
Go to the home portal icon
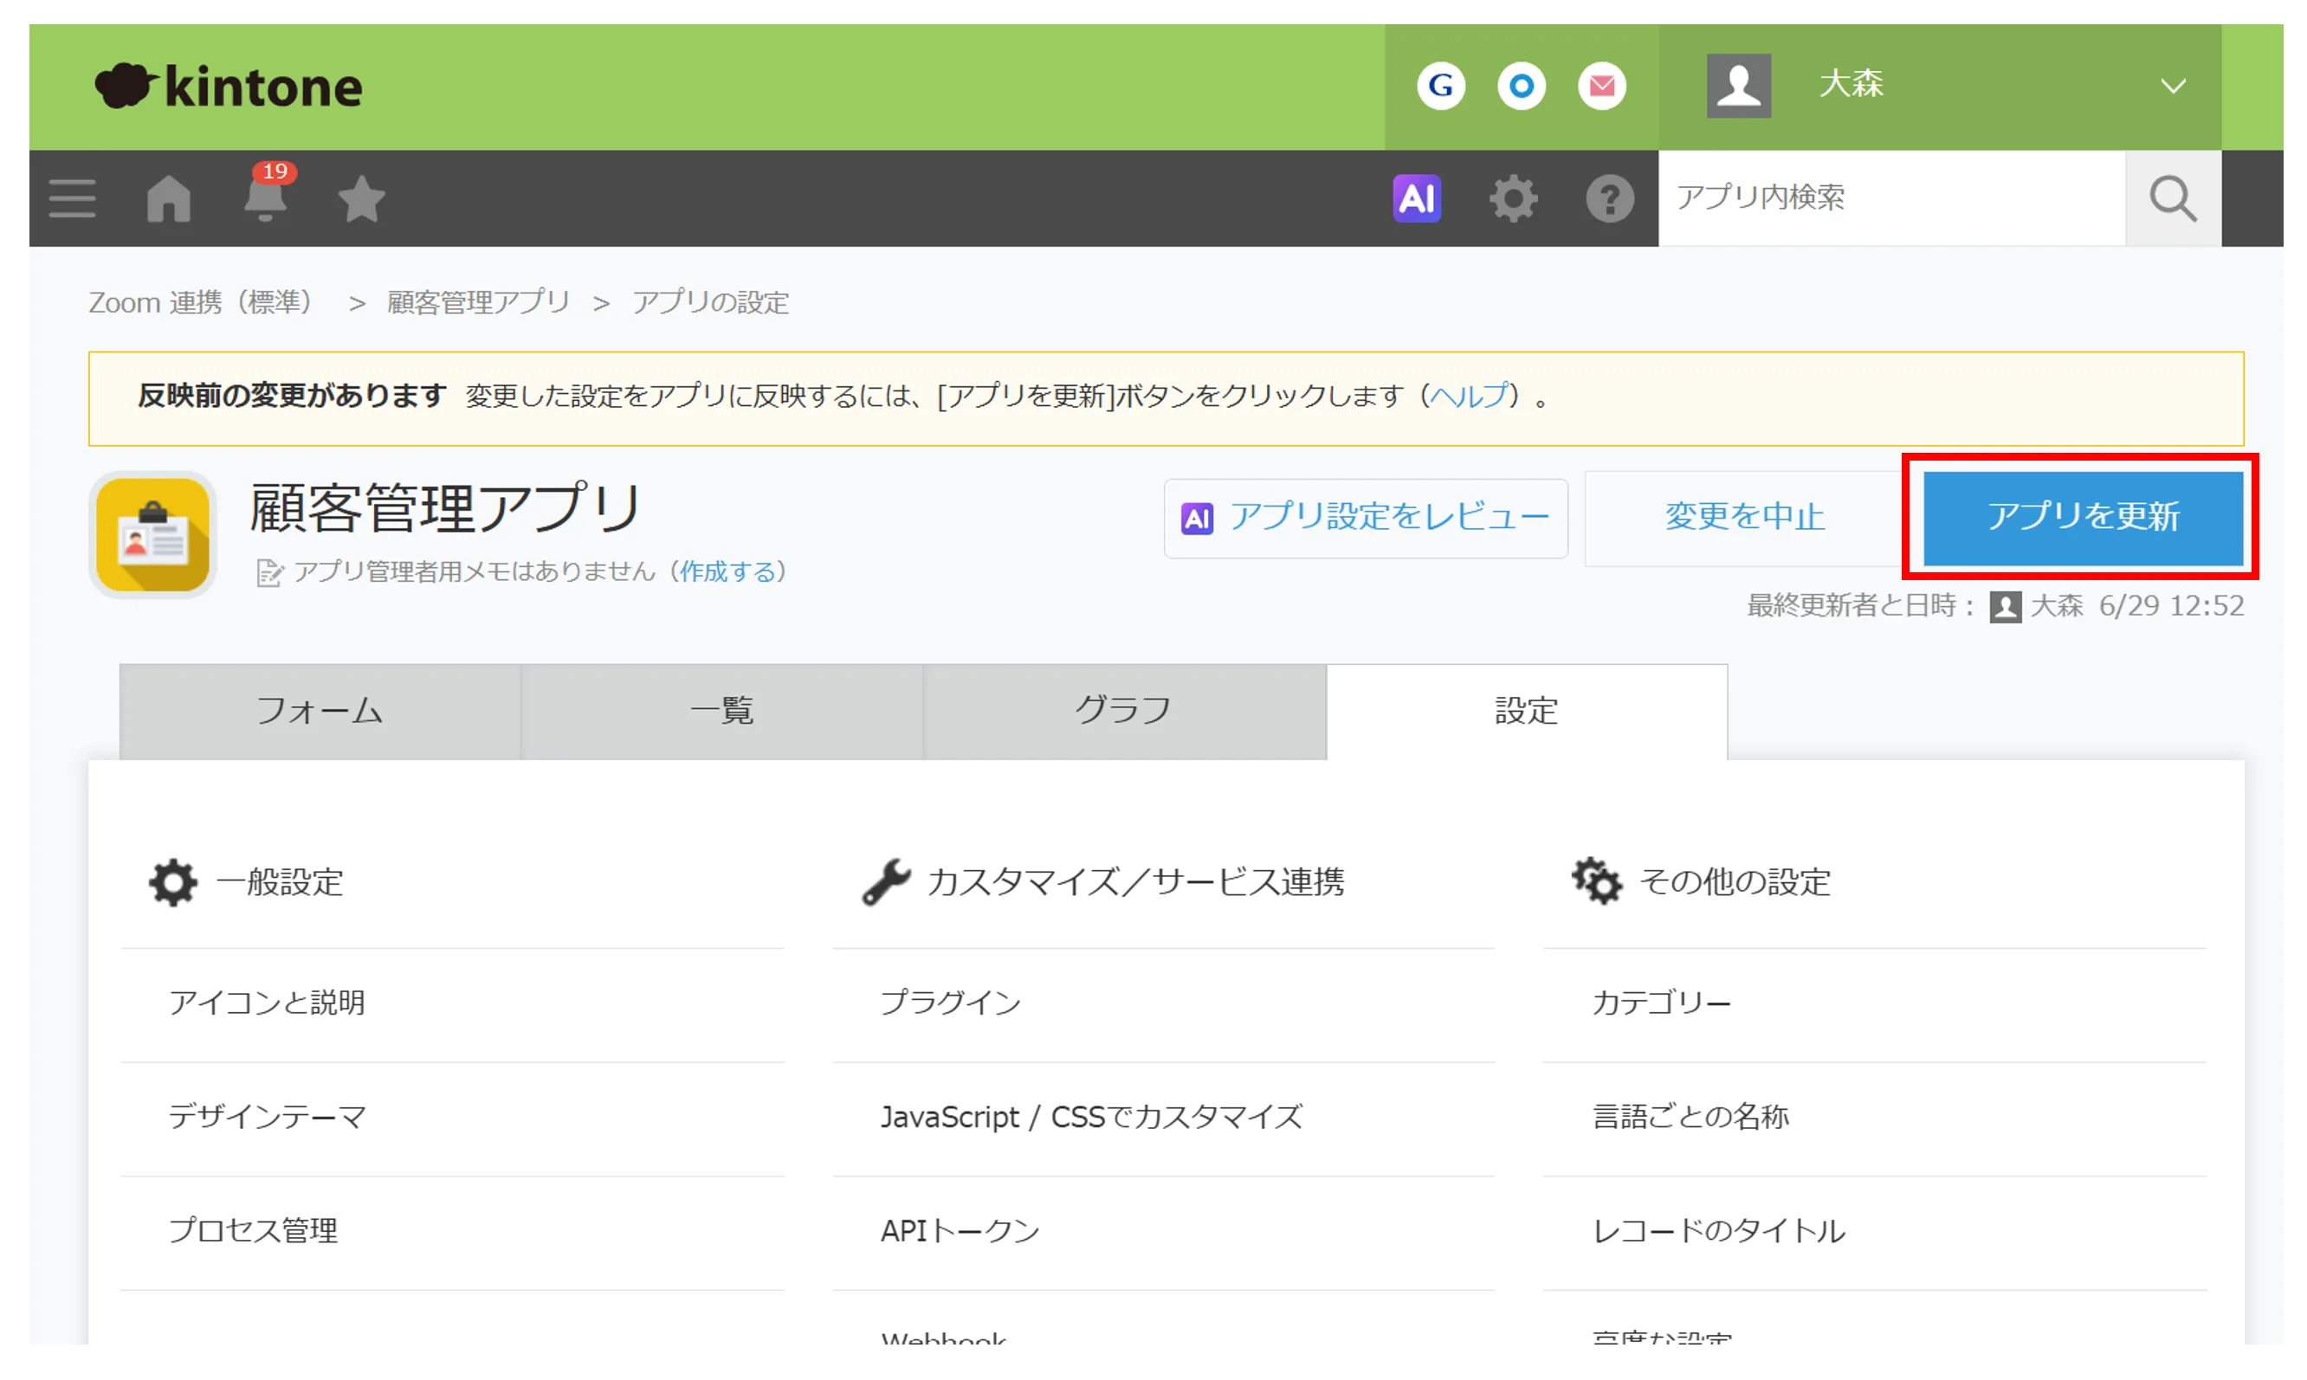click(170, 198)
